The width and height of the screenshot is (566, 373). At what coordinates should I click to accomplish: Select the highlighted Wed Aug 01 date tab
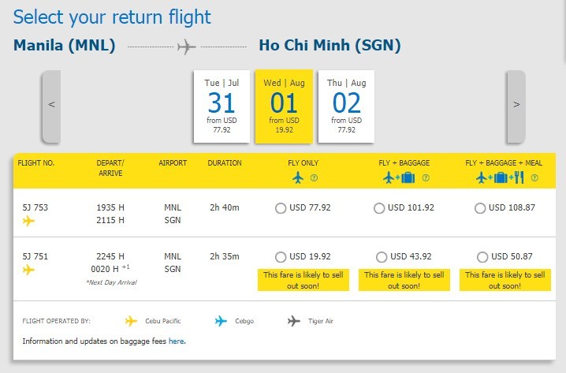(x=284, y=106)
